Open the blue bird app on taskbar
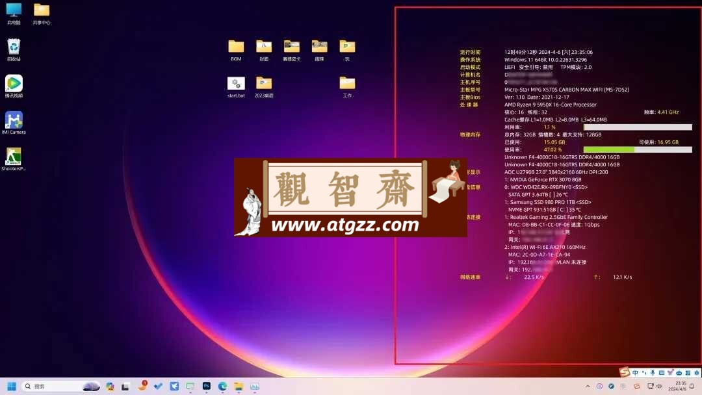 pyautogui.click(x=174, y=386)
